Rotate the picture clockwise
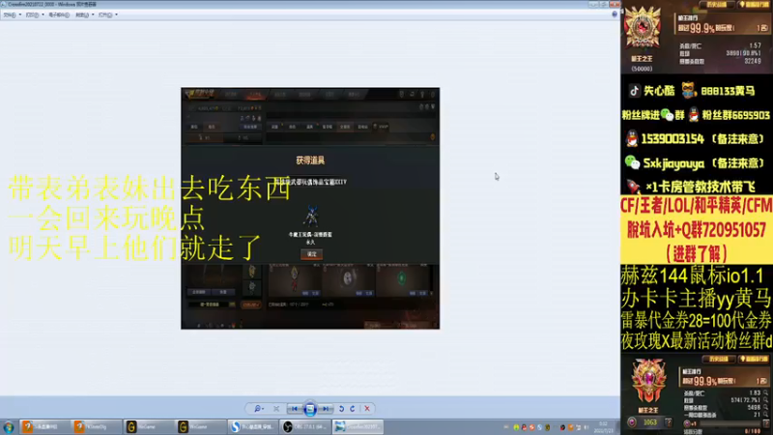The image size is (773, 435). tap(353, 409)
